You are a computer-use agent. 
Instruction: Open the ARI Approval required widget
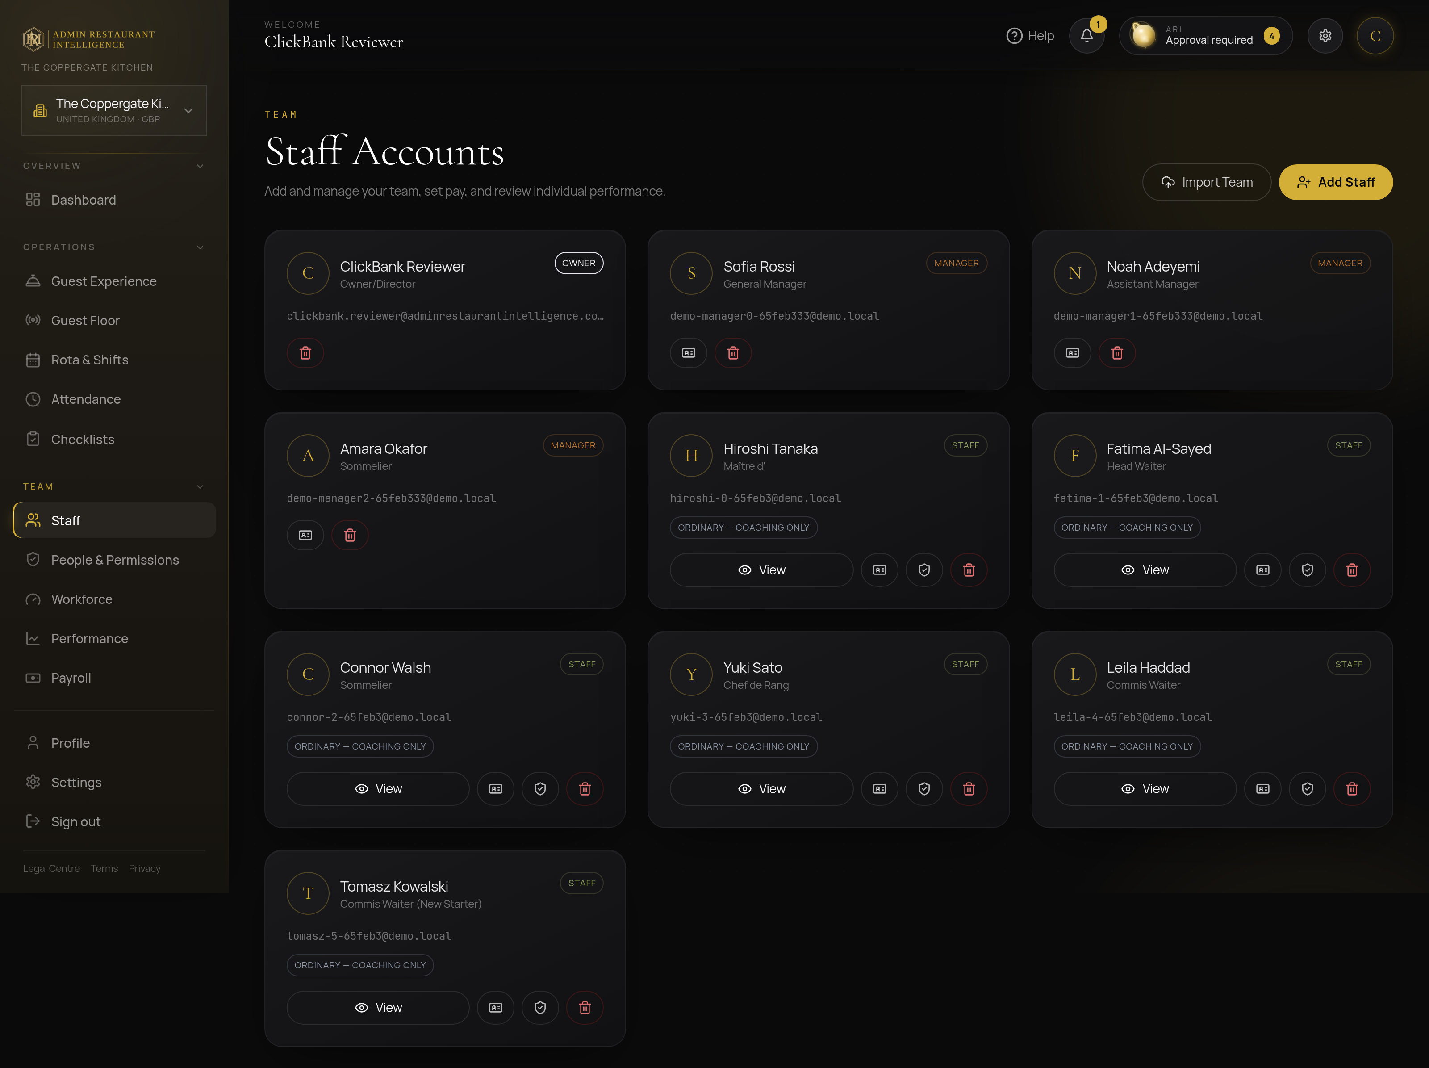tap(1205, 36)
